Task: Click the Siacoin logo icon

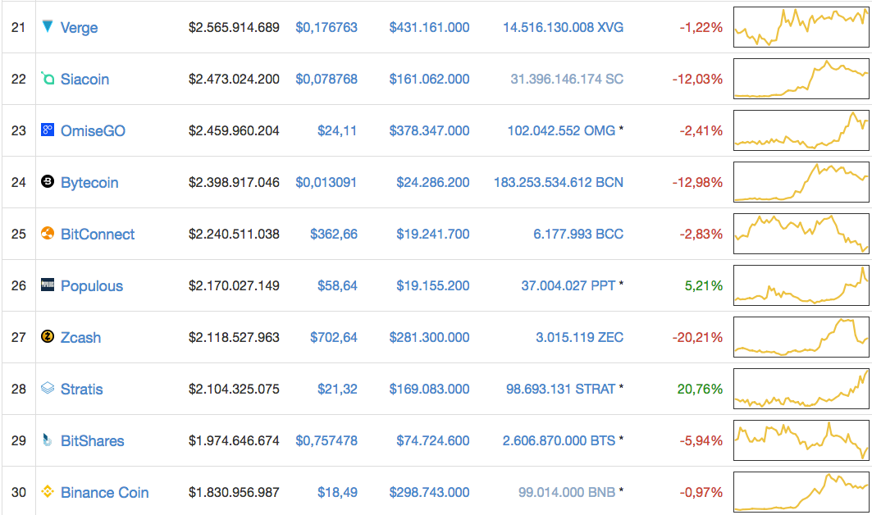Action: tap(48, 79)
